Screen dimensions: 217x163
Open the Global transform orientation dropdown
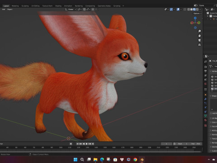coord(71,10)
